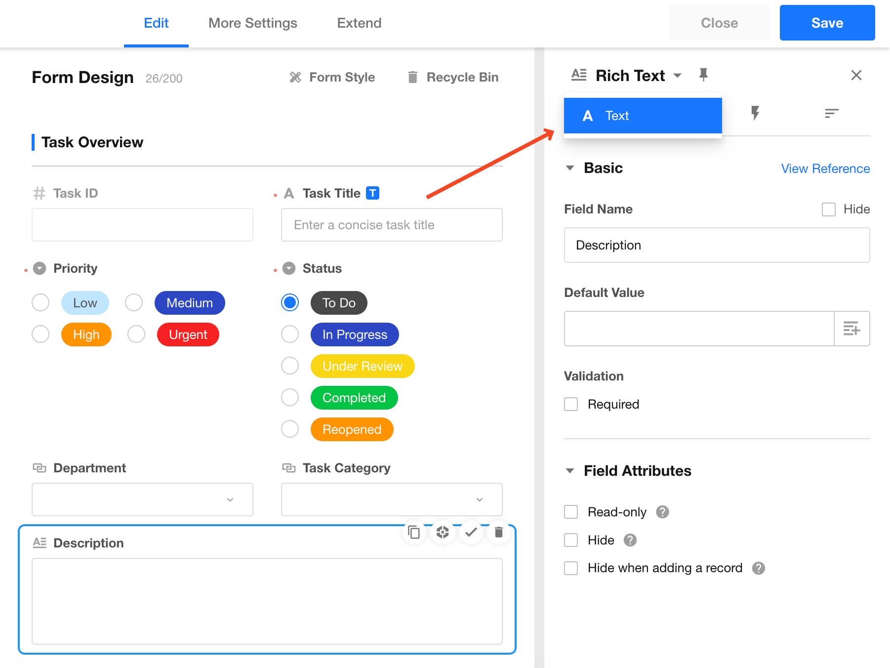Click the Completed green color tag
890x668 pixels.
pyautogui.click(x=354, y=398)
